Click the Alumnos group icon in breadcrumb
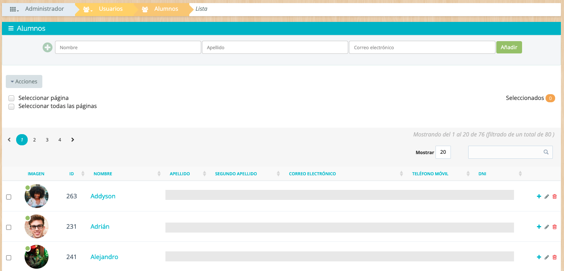The width and height of the screenshot is (564, 271). point(145,9)
